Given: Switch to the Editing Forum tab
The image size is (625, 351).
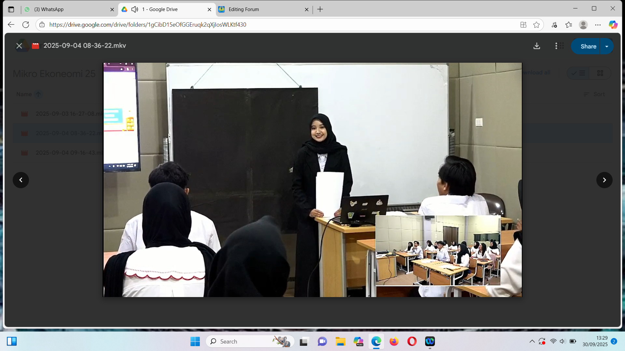Looking at the screenshot, I should 260,9.
